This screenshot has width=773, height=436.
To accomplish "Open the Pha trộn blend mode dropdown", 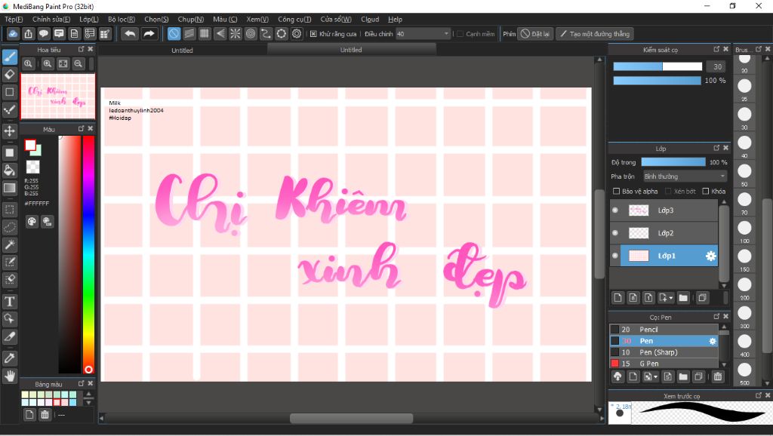I will pyautogui.click(x=685, y=177).
